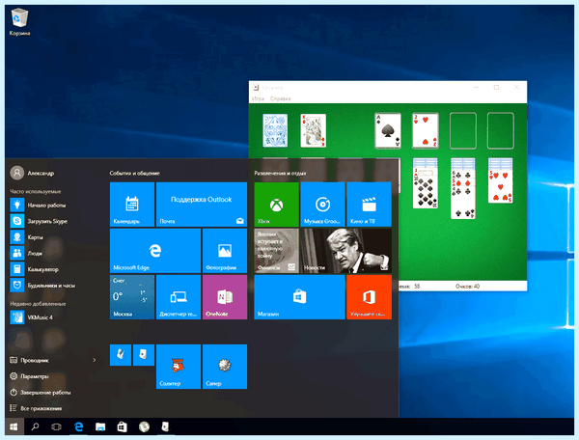579x440 pixels.
Task: Click the fourth empty foundation slot
Action: (x=501, y=130)
